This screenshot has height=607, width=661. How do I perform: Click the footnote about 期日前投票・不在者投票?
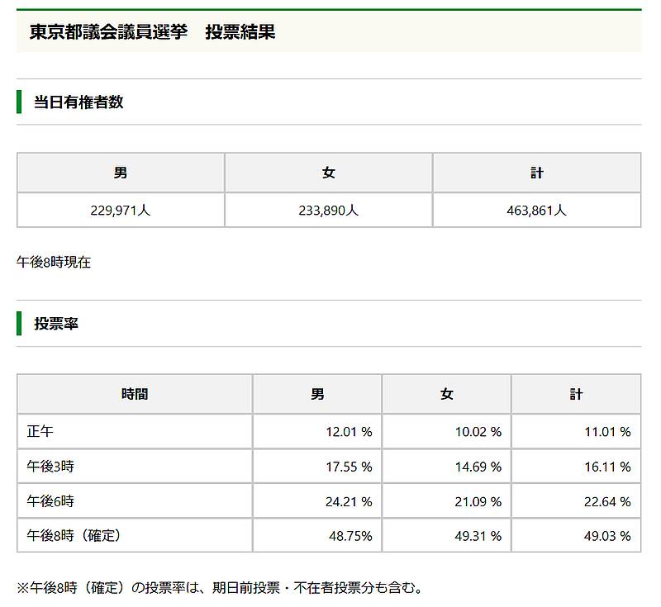[220, 588]
